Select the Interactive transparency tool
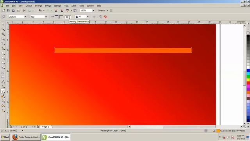 tap(3, 91)
